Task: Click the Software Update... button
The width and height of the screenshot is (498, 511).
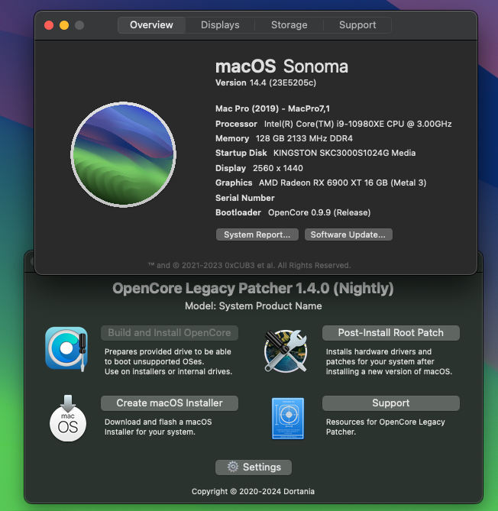Action: pos(348,234)
